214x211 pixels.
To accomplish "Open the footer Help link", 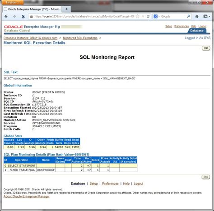I will (x=126, y=183).
